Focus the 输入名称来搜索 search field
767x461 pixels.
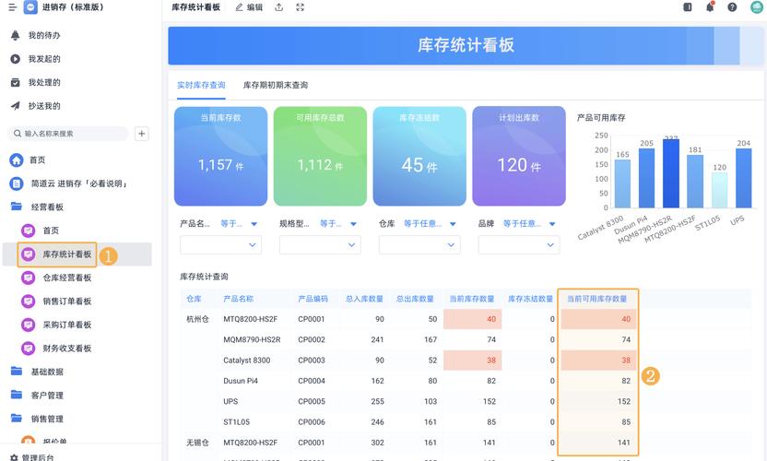69,134
